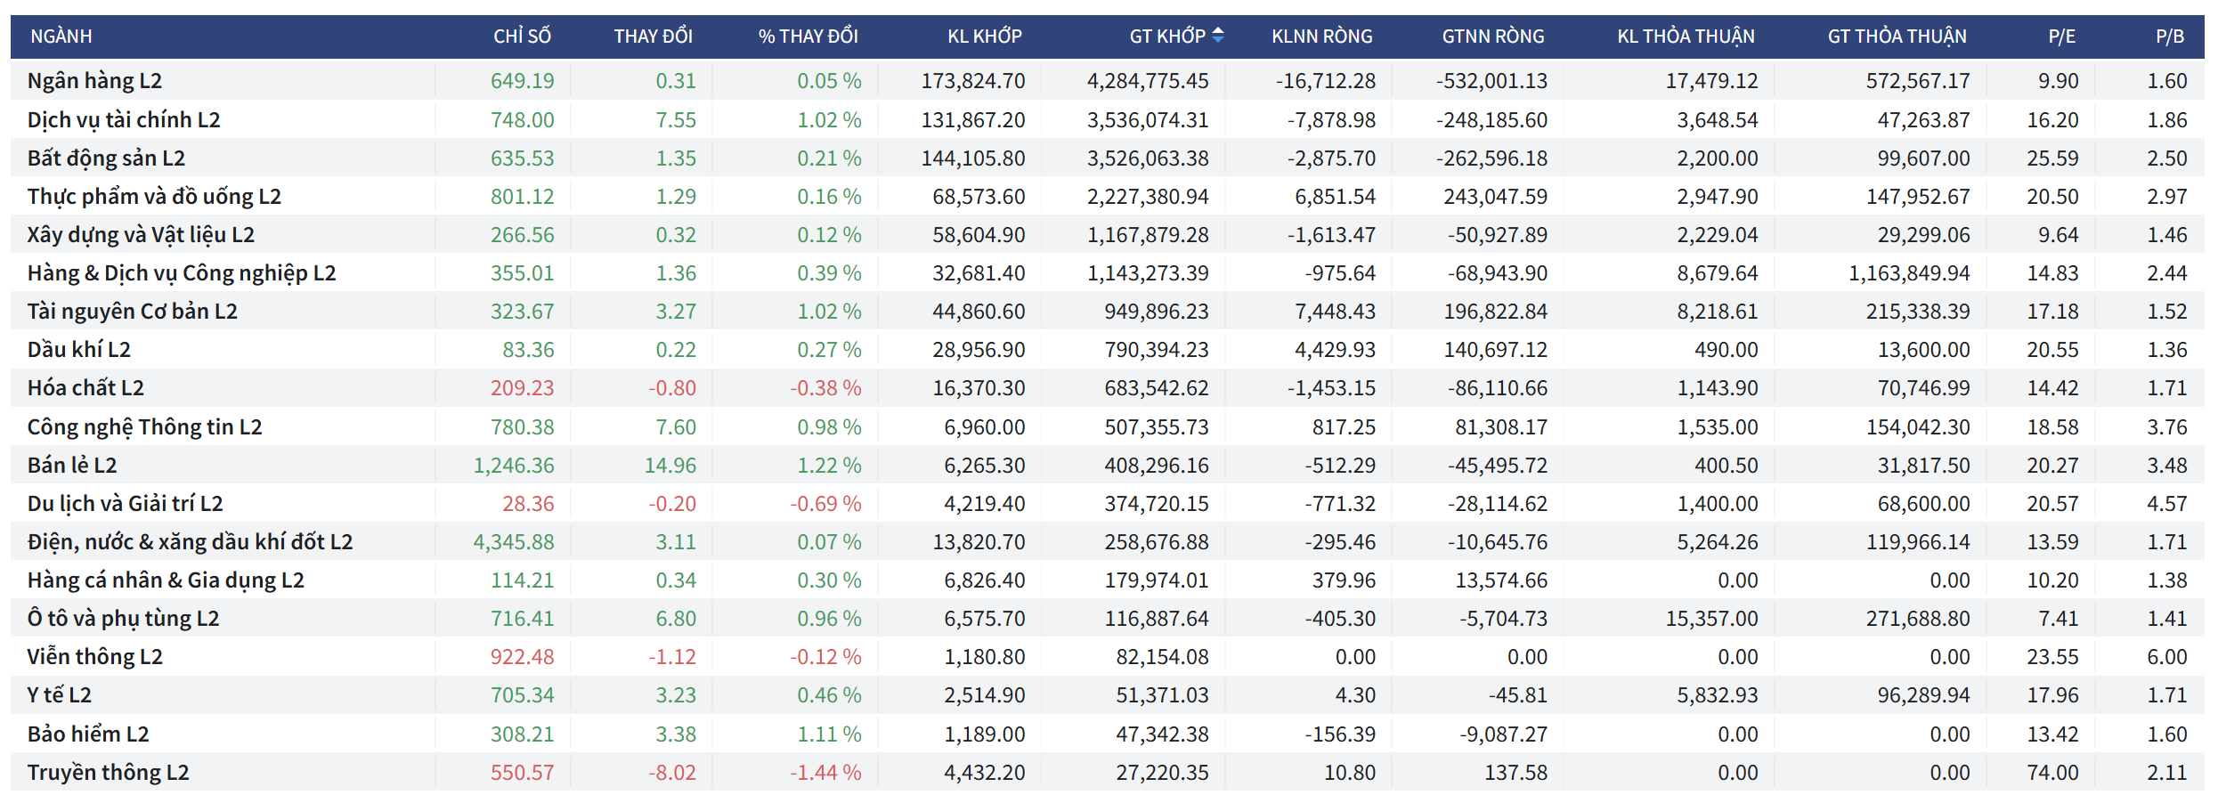Open Công nghệ Thông tin L2 row
Viewport: 2218px width, 803px height.
144,427
